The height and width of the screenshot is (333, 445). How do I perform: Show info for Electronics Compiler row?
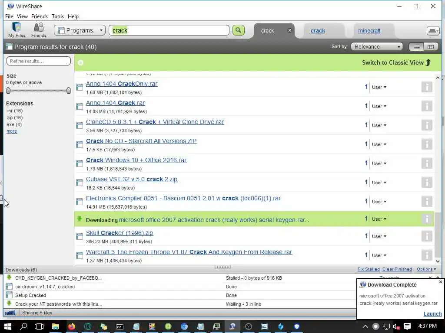pyautogui.click(x=427, y=201)
